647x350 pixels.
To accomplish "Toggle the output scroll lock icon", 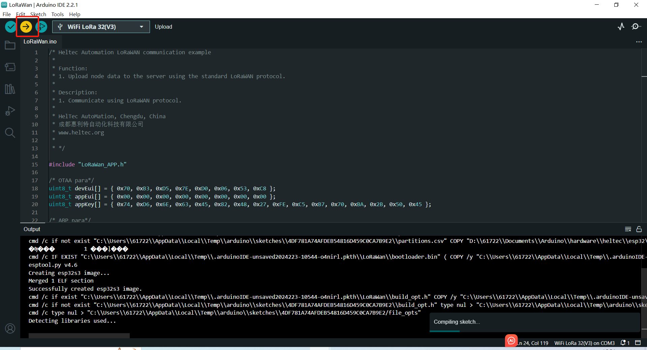I will (x=639, y=229).
